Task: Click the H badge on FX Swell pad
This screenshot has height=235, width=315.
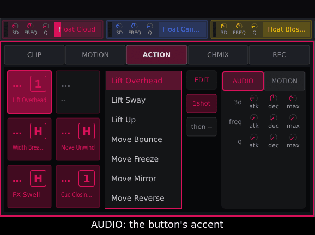Action: [x=38, y=178]
